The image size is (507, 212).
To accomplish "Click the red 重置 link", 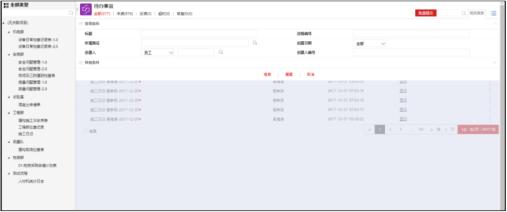I will (289, 75).
